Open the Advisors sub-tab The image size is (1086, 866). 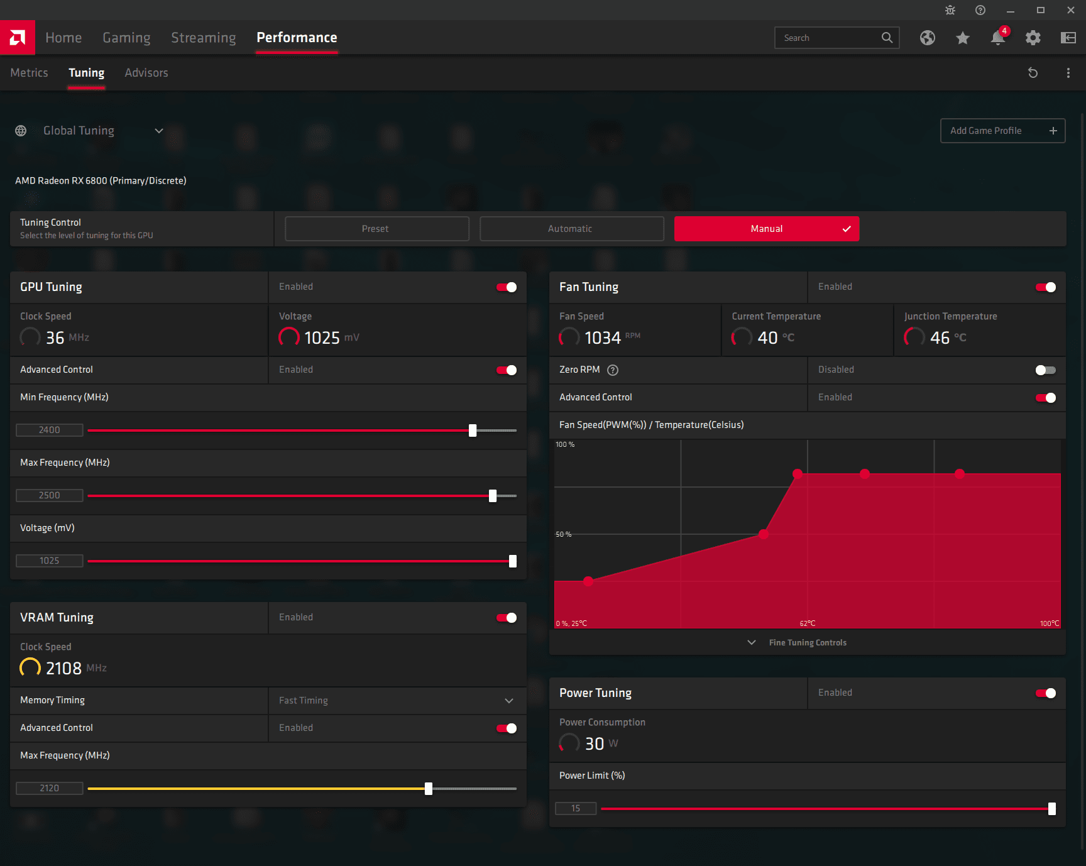146,73
